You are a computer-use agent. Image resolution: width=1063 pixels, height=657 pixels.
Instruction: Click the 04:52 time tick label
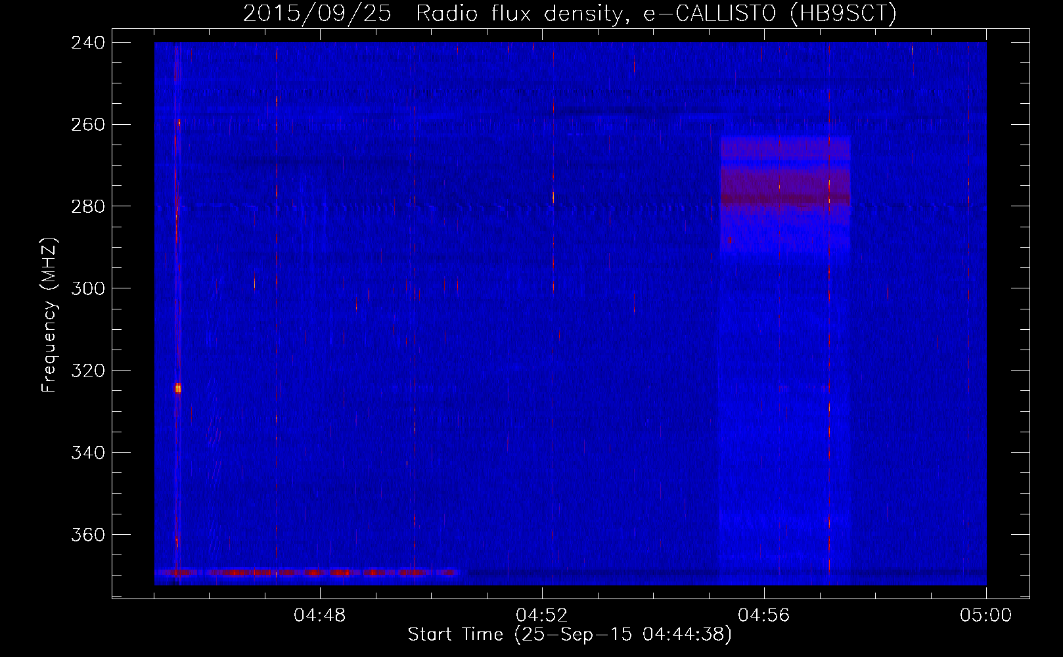coord(542,616)
